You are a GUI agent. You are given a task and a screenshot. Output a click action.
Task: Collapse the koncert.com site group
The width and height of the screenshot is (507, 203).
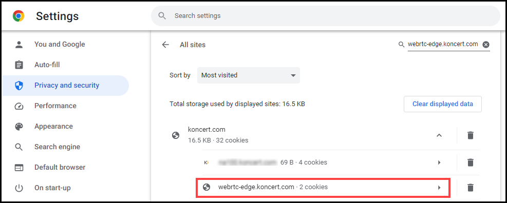pos(439,135)
